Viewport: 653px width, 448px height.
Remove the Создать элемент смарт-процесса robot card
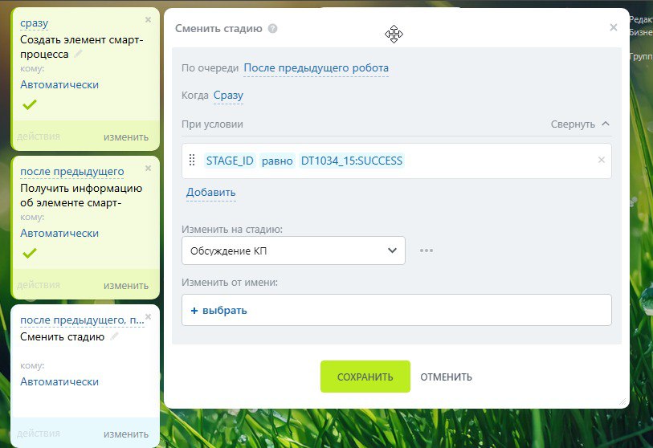point(148,19)
